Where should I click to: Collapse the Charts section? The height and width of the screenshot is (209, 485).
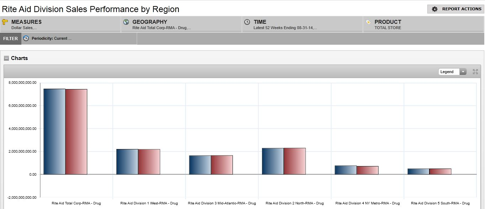click(x=6, y=58)
